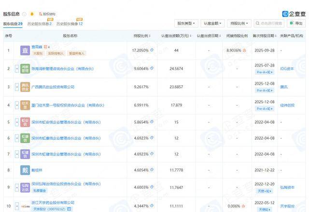The height and width of the screenshot is (212, 309).
Task: Open 广西腾讯创业投资有限公司 link
Action: pos(53,87)
